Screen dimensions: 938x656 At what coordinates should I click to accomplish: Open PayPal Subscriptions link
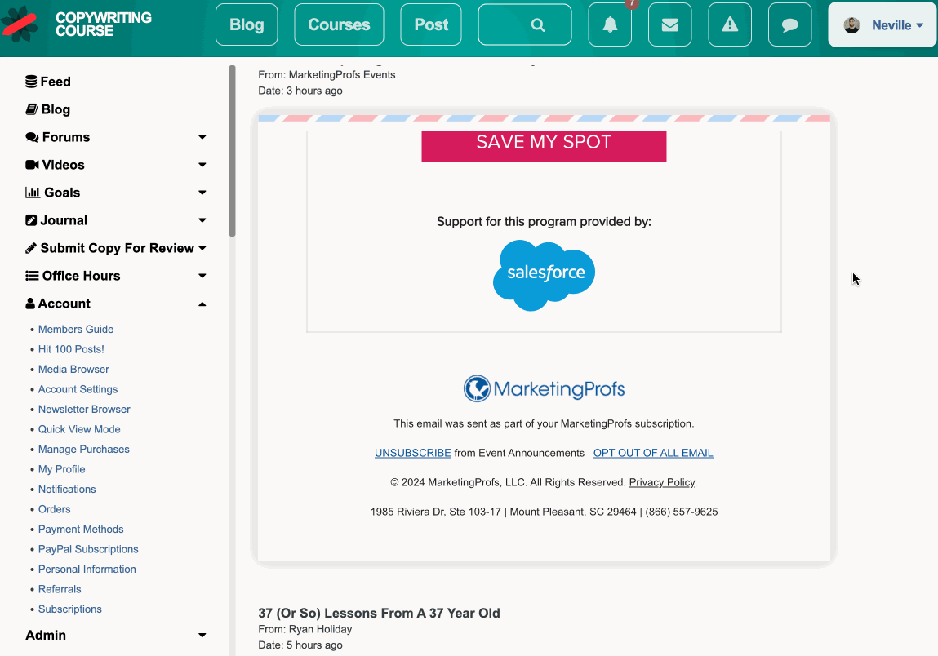pyautogui.click(x=88, y=549)
